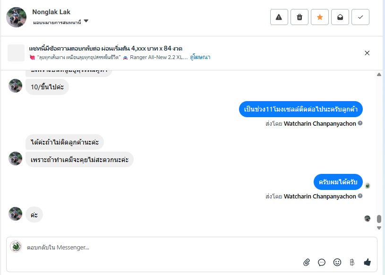This screenshot has width=385, height=275.
Task: Delete conversation with the trash icon
Action: coord(299,17)
